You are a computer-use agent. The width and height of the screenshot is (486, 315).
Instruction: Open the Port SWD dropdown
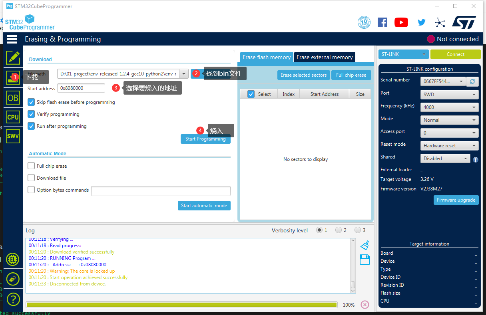[450, 95]
